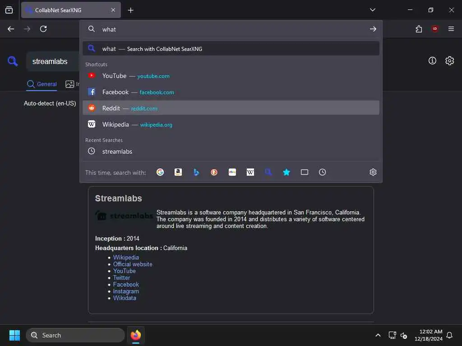The image size is (462, 346).
Task: Open the Official website link
Action: click(x=133, y=264)
